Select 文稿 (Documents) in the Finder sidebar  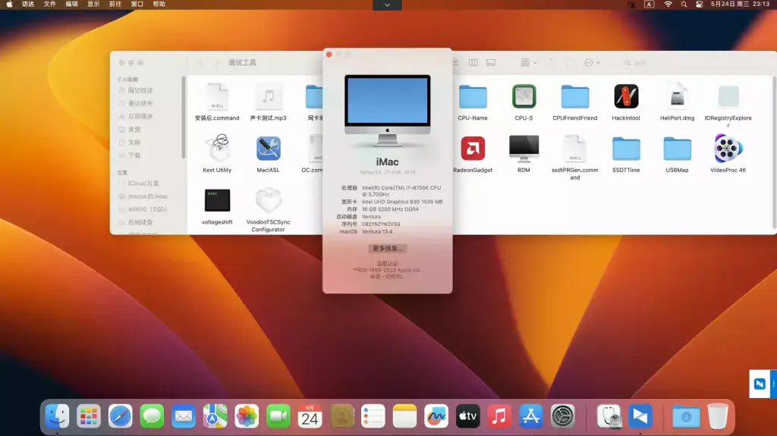[134, 142]
